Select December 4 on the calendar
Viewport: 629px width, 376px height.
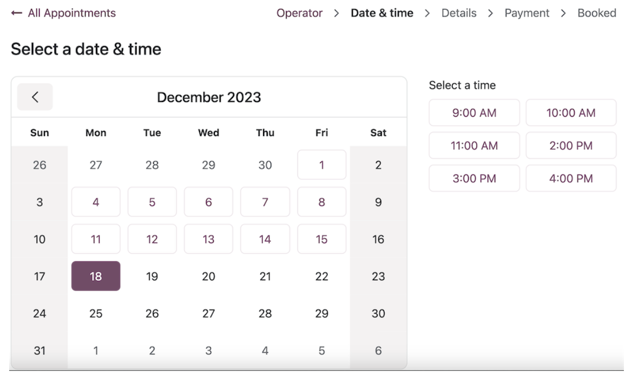96,202
